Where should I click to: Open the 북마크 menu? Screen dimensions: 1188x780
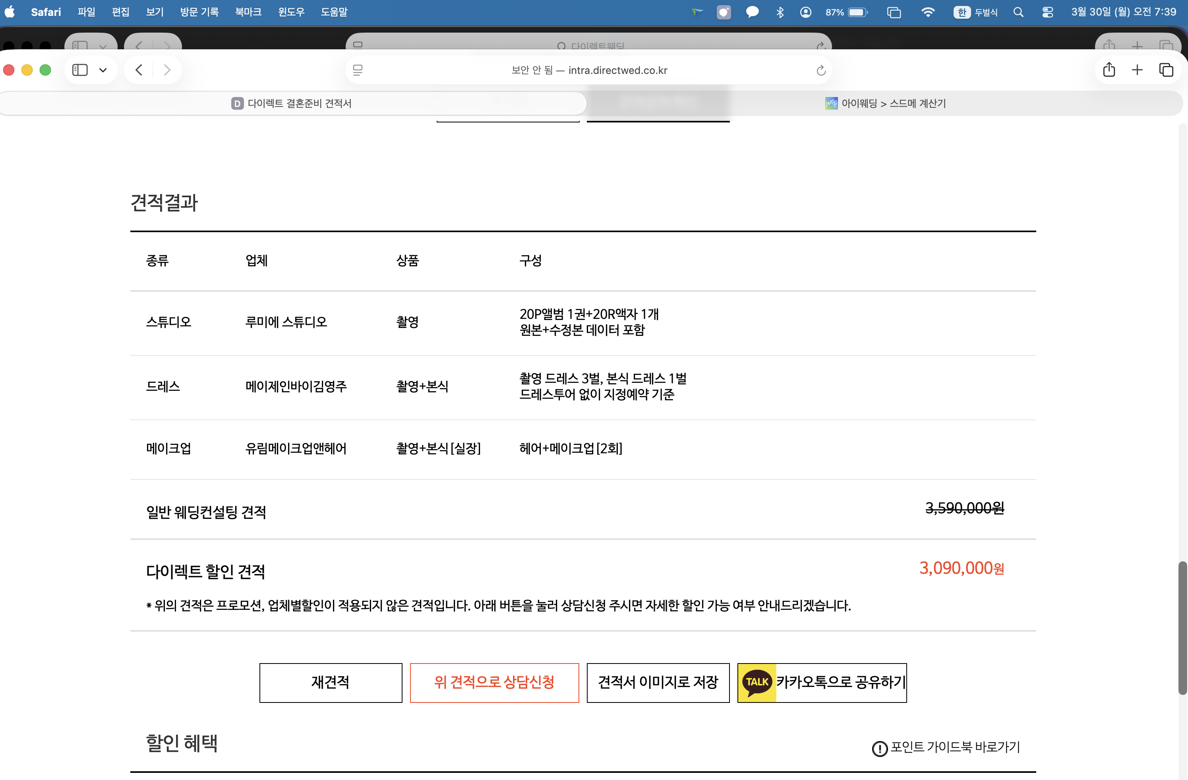[248, 12]
